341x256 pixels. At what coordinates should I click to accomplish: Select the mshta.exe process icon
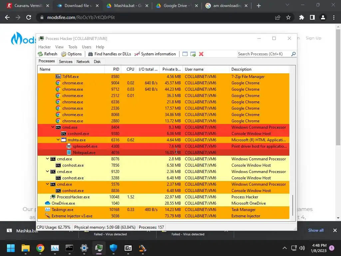point(64,140)
